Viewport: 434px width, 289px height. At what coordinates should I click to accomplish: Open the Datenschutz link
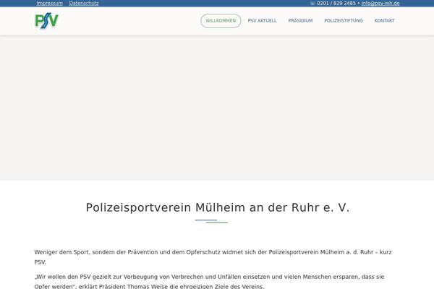(84, 4)
